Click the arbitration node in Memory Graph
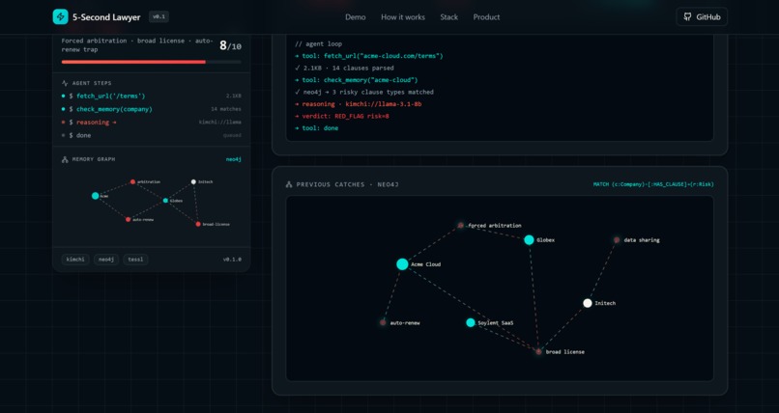Screen dimensions: 779x413 (x=132, y=182)
